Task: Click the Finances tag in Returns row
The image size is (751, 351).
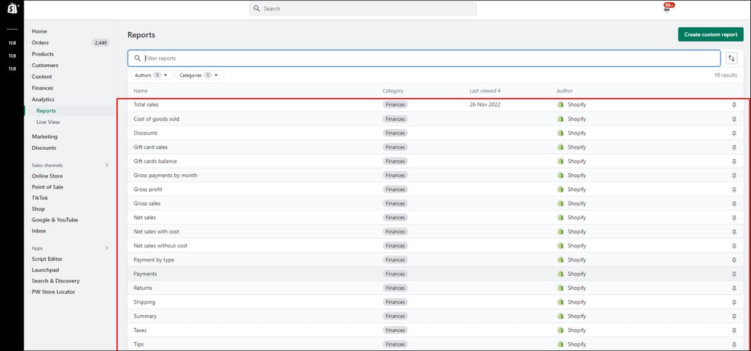Action: click(396, 288)
